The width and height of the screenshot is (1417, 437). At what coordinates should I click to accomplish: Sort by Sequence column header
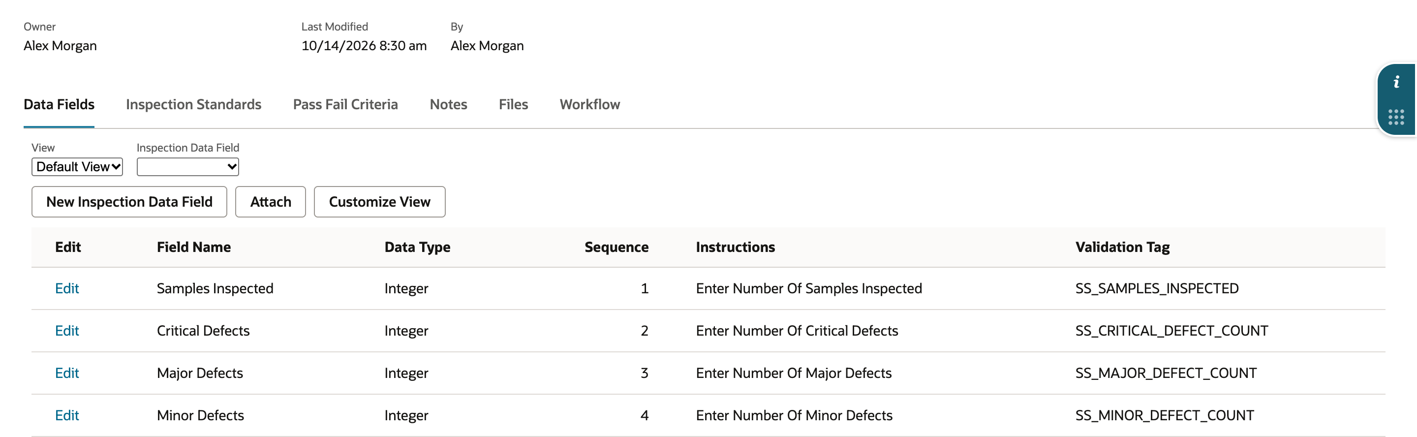point(616,247)
